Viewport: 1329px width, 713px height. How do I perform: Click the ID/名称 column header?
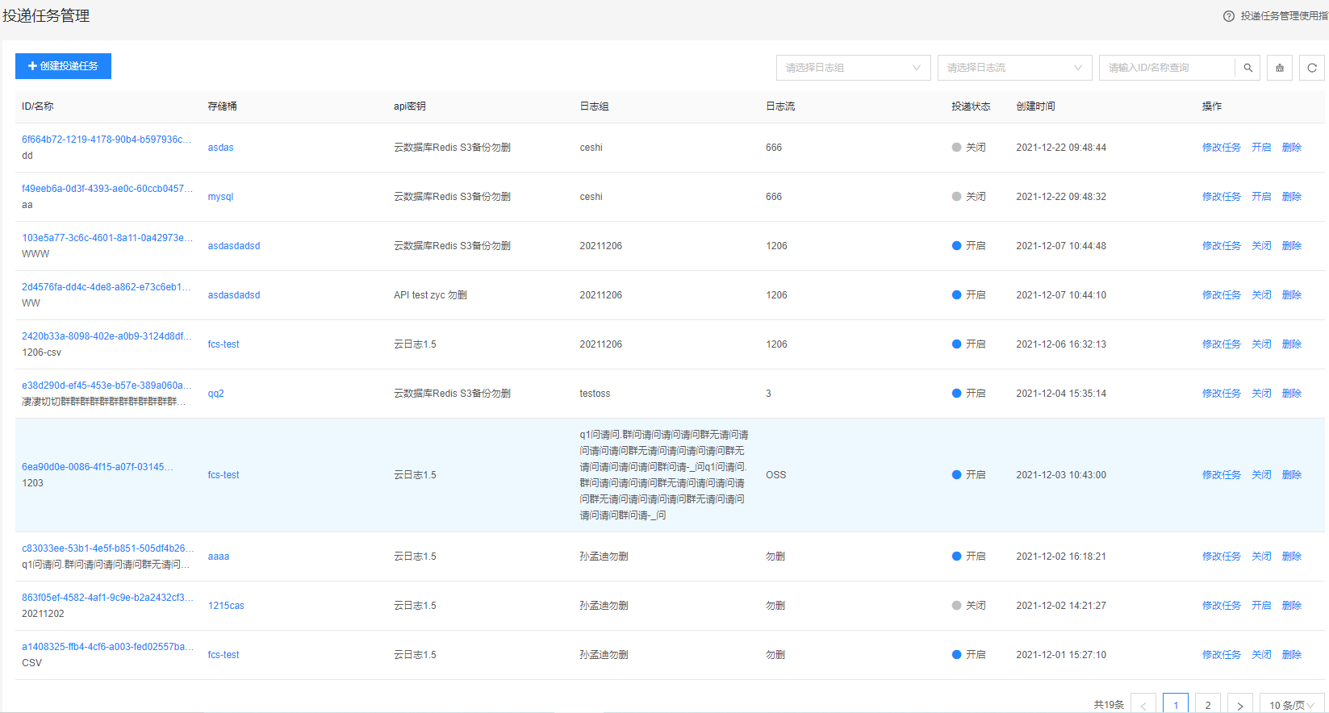pos(37,106)
